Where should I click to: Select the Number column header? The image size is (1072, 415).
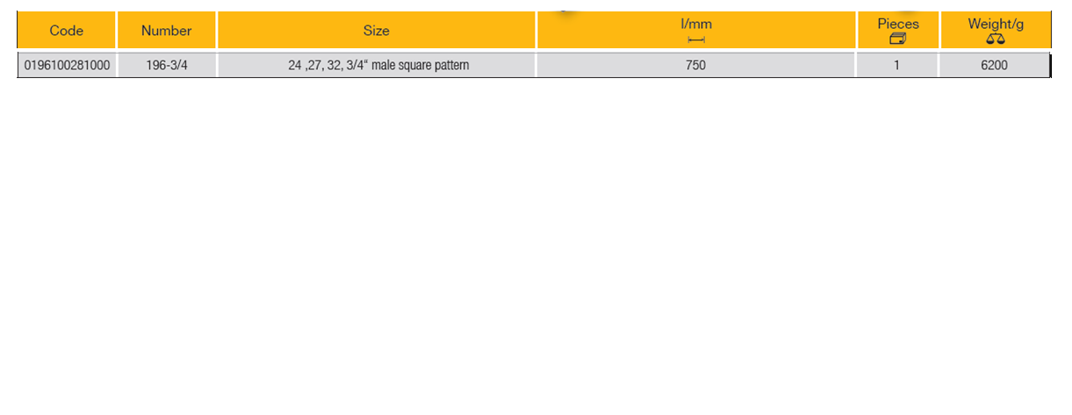point(166,31)
